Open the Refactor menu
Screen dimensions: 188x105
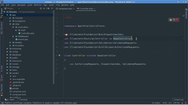tap(38, 5)
